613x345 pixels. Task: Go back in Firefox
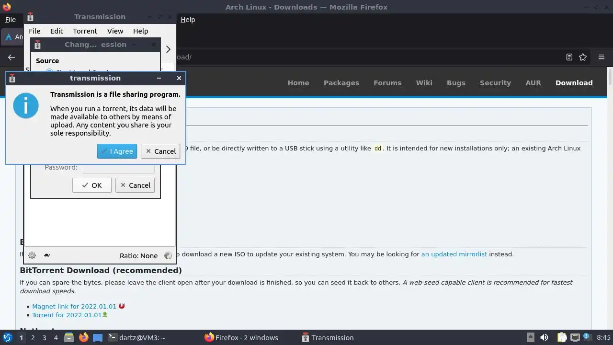pyautogui.click(x=11, y=57)
